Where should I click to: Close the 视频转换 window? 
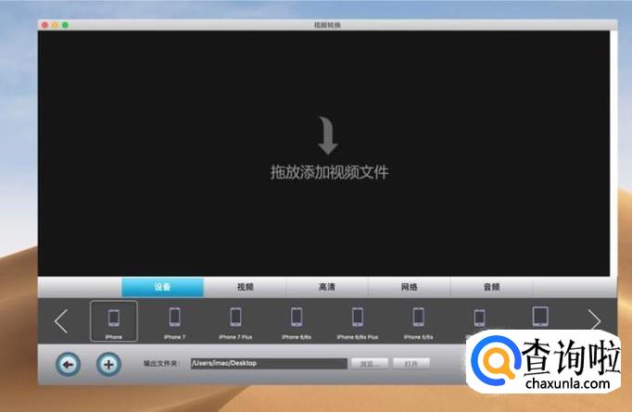pos(44,25)
